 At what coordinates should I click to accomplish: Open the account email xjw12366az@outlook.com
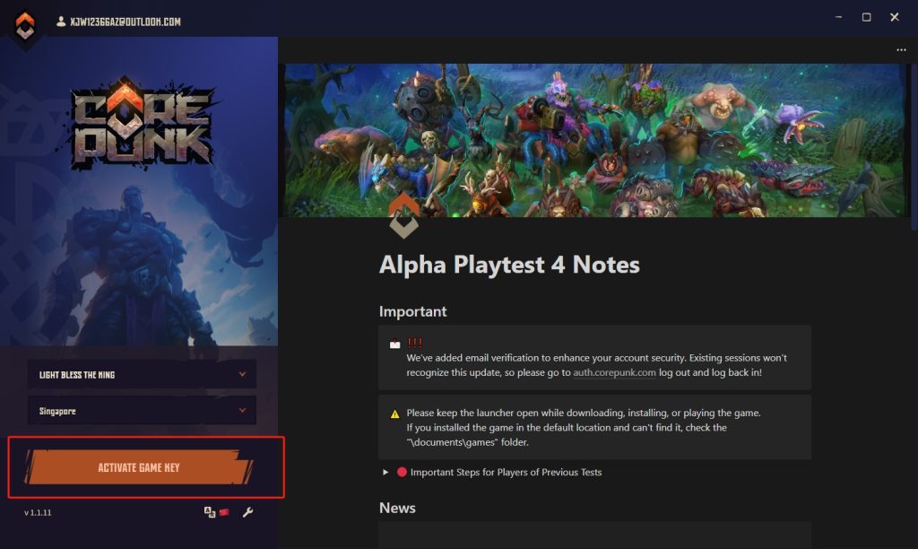coord(126,22)
